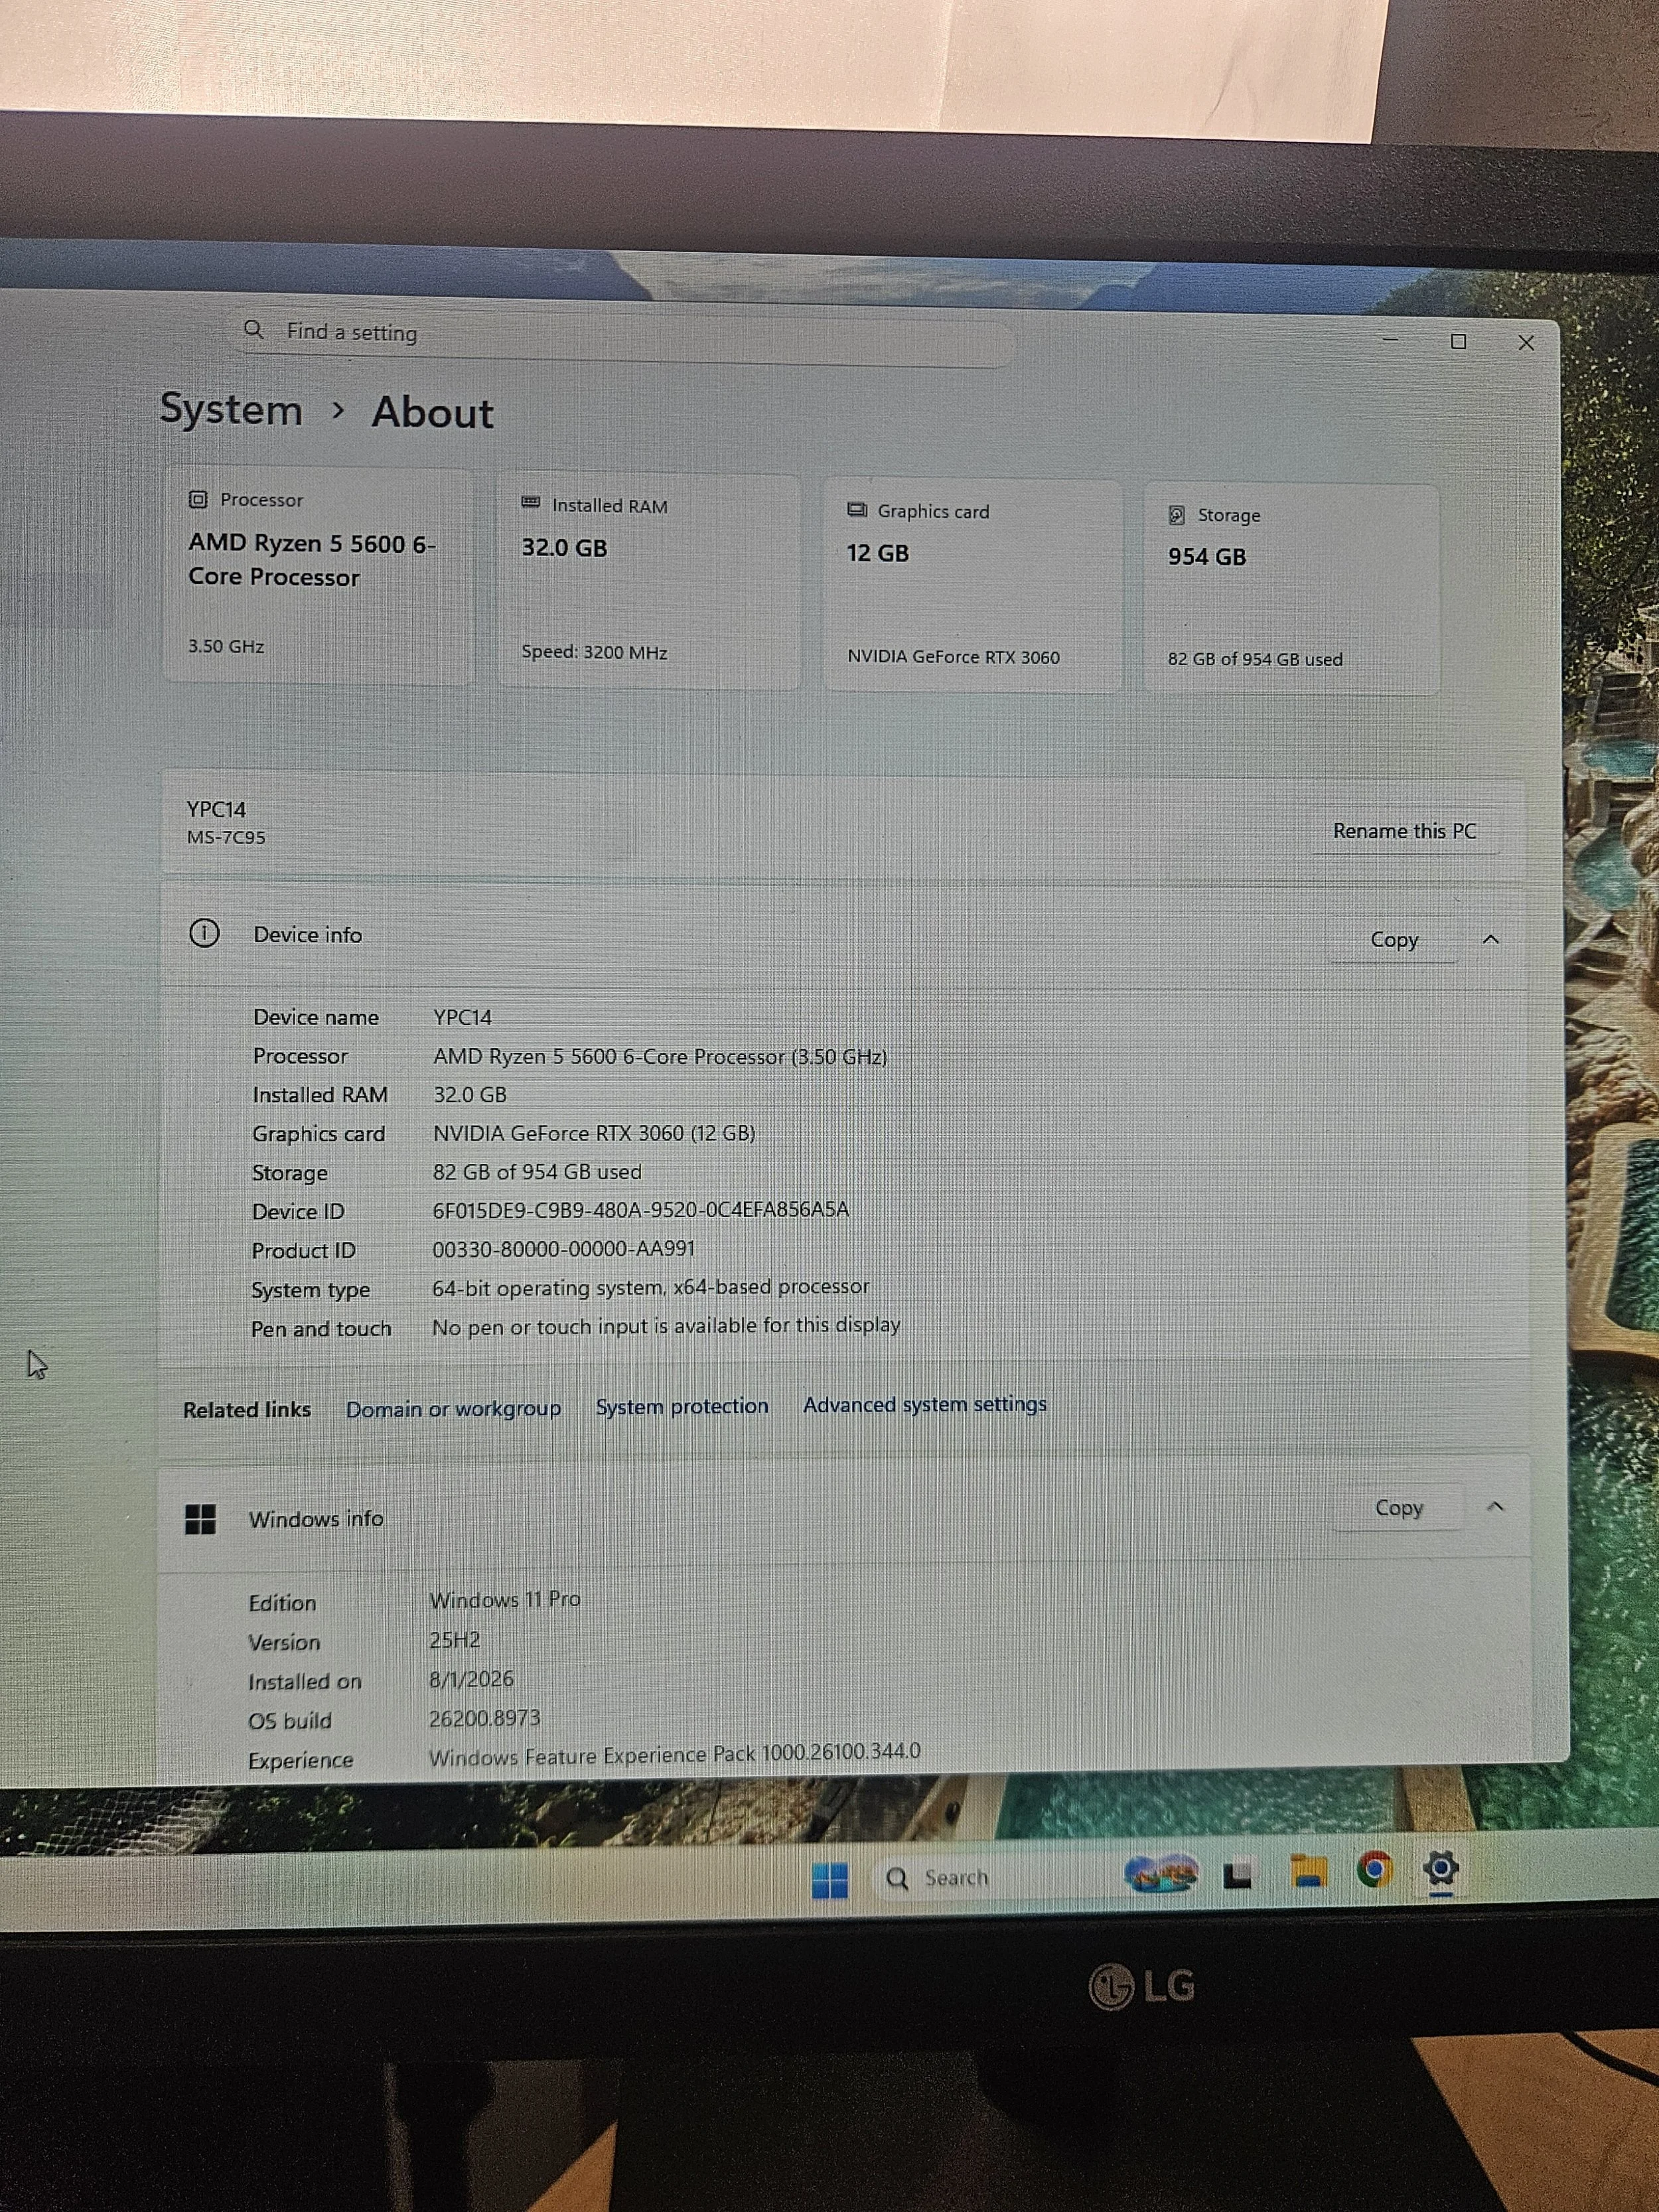Launch File Explorer from the taskbar
The height and width of the screenshot is (2212, 1659).
click(x=1308, y=1871)
